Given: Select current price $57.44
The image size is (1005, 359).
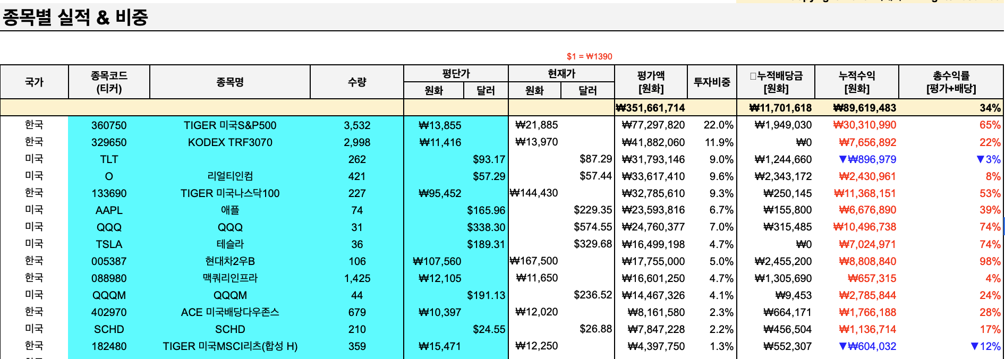Looking at the screenshot, I should [x=595, y=176].
